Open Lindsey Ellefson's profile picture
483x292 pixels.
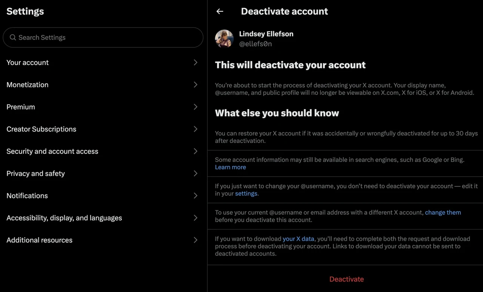tap(224, 39)
